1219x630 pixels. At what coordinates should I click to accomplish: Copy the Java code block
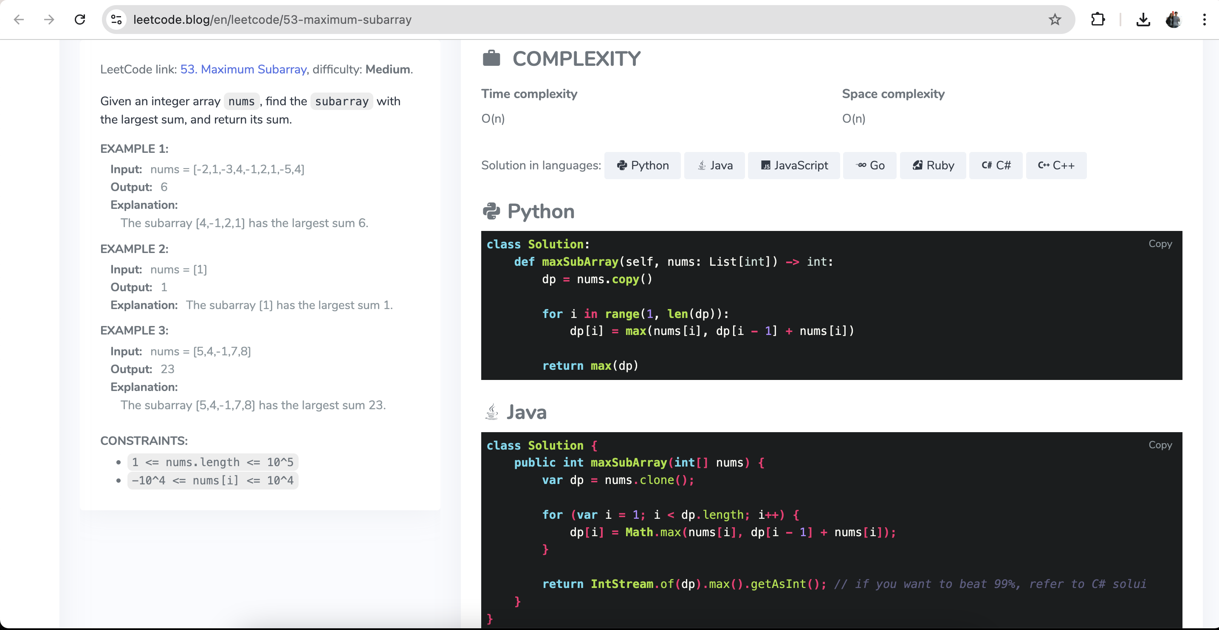[1160, 445]
